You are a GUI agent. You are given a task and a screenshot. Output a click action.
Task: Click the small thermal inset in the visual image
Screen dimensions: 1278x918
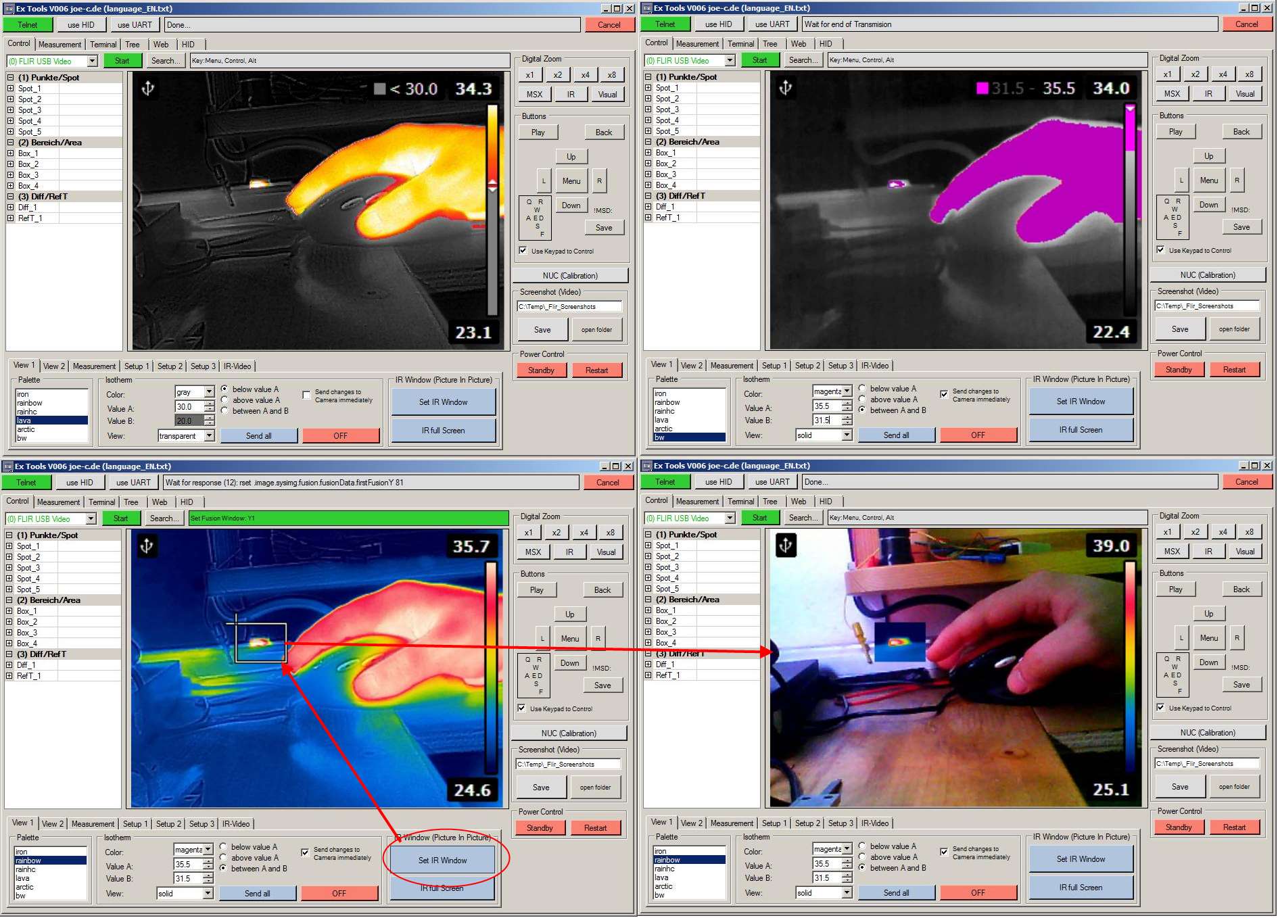coord(899,642)
